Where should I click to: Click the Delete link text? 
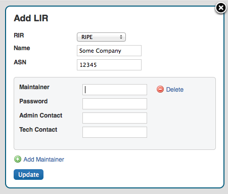(x=175, y=90)
